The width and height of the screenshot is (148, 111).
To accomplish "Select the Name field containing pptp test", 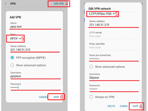I will point(35,27).
